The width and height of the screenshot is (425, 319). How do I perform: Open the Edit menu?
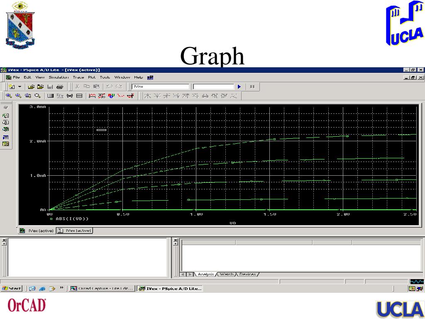pos(27,77)
